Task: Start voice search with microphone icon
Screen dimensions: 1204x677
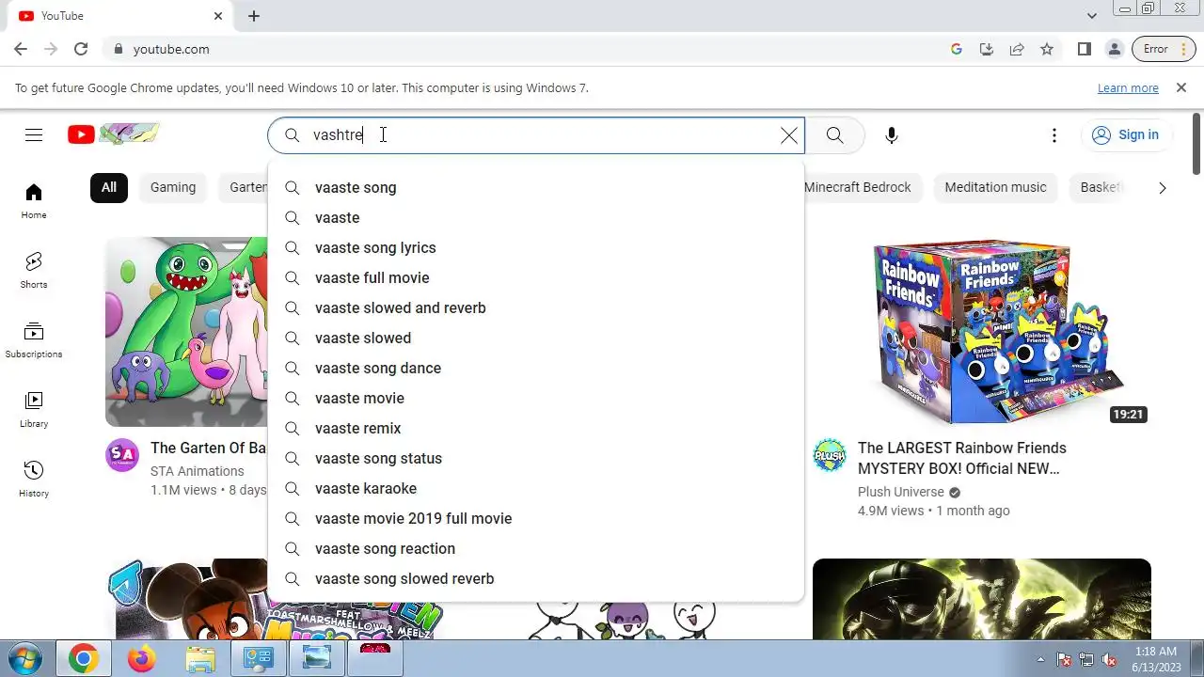Action: coord(892,135)
